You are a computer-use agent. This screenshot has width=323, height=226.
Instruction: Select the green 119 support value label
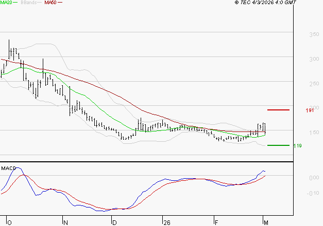click(x=297, y=146)
